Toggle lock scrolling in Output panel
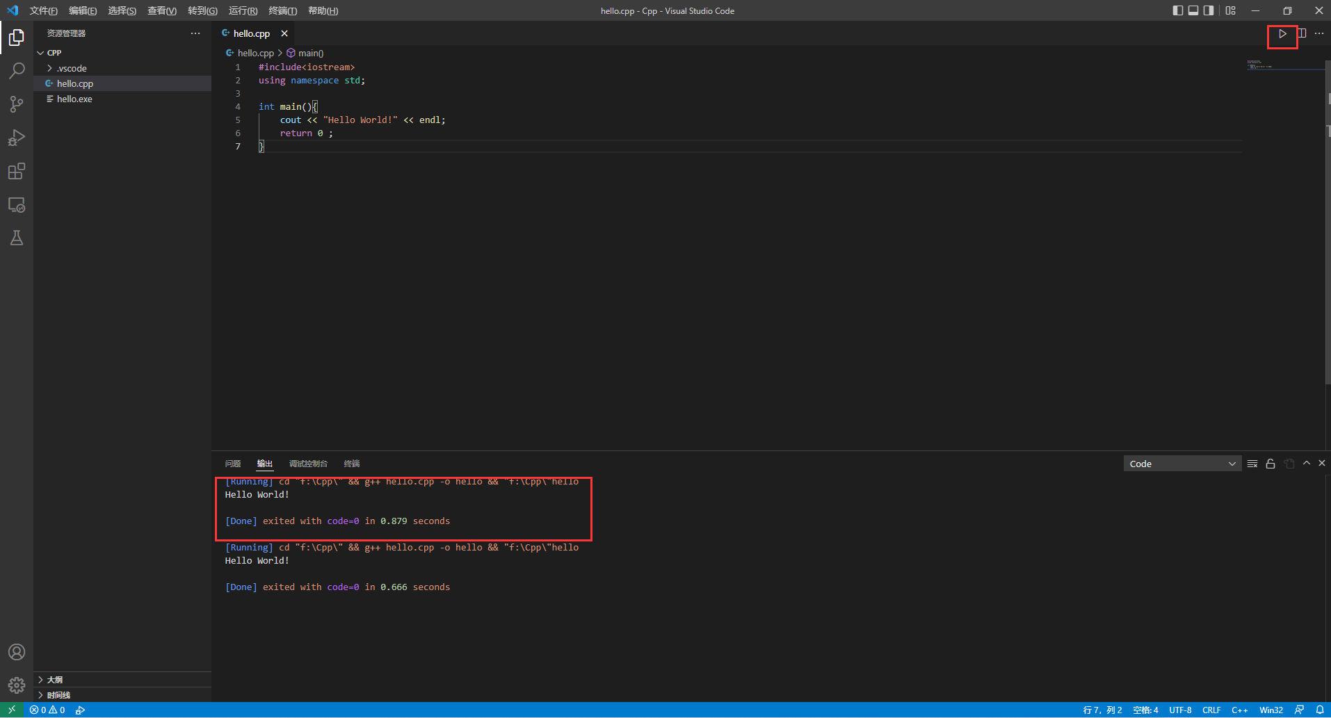Image resolution: width=1331 pixels, height=718 pixels. click(x=1270, y=463)
